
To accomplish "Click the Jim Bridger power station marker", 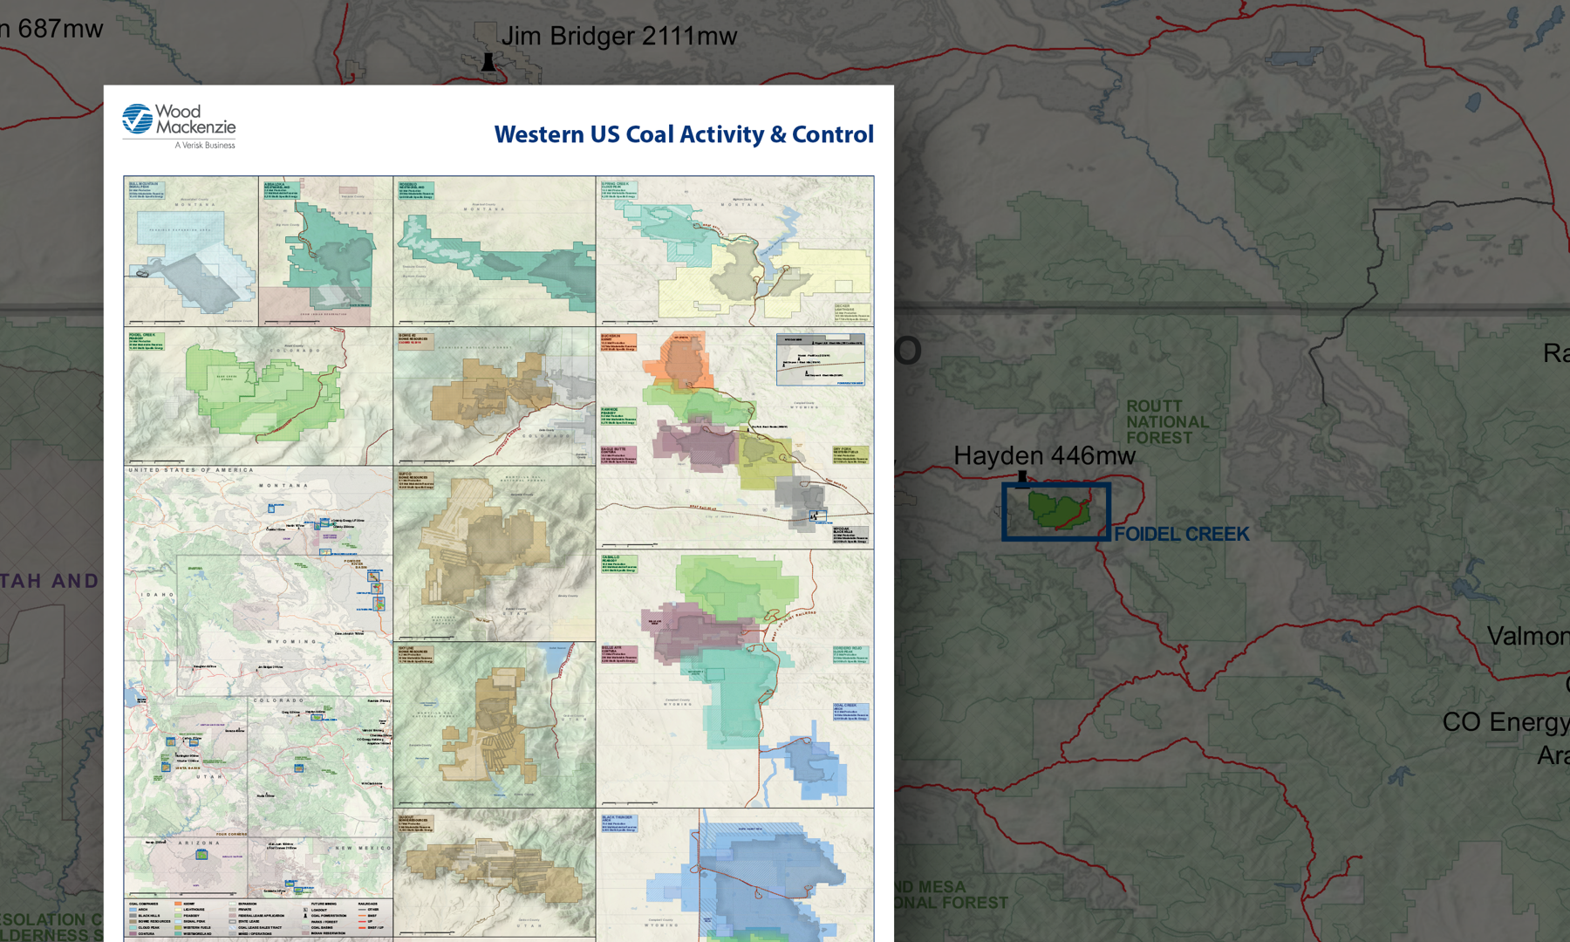I will click(x=488, y=62).
